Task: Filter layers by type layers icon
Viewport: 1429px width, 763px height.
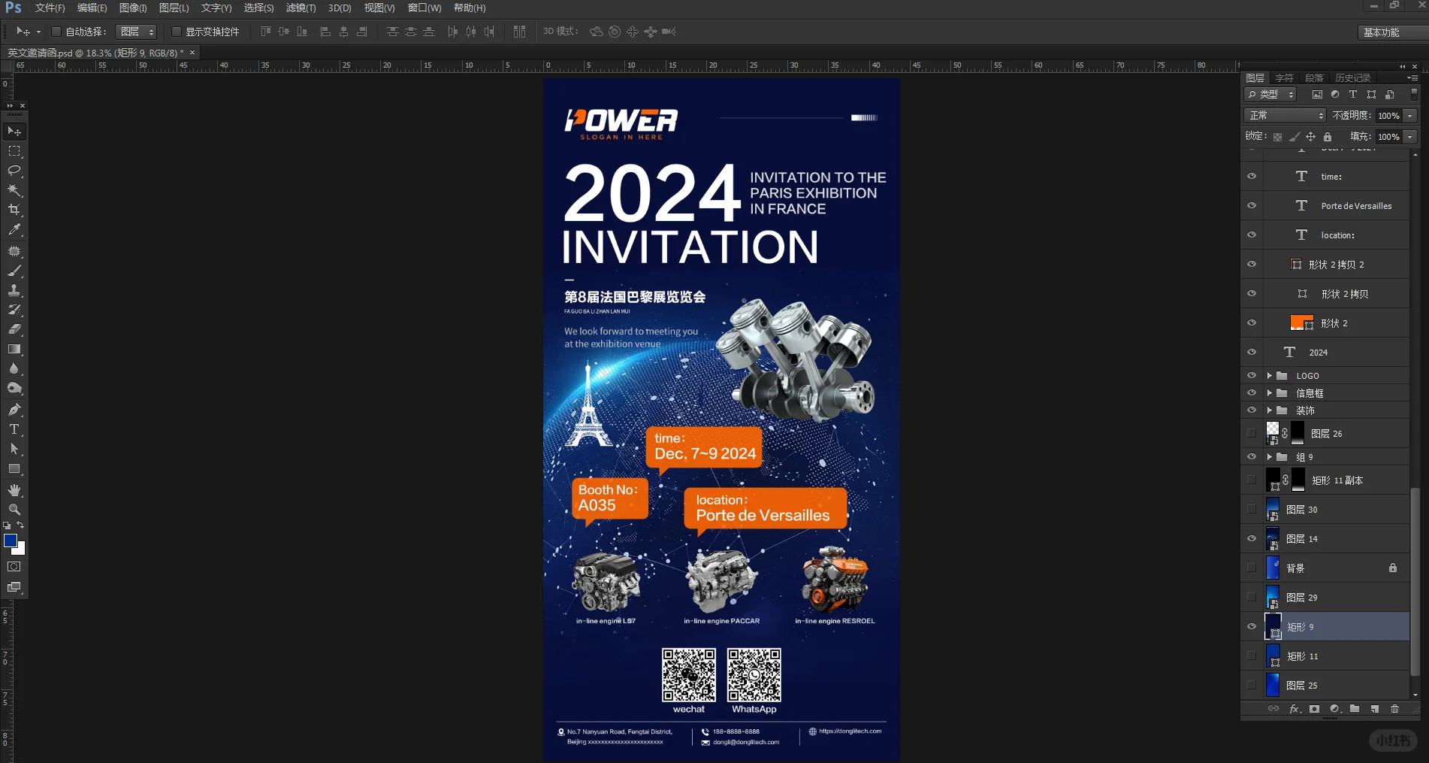Action: 1353,95
